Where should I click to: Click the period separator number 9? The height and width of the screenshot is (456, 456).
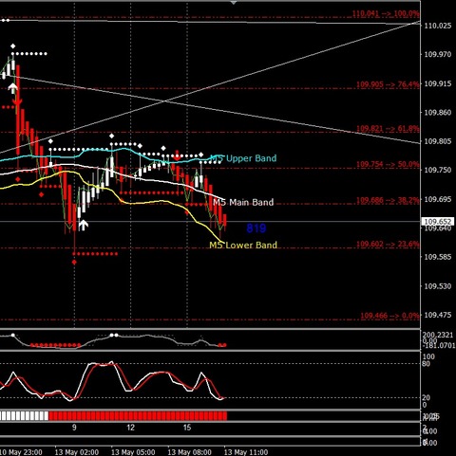pos(74,428)
